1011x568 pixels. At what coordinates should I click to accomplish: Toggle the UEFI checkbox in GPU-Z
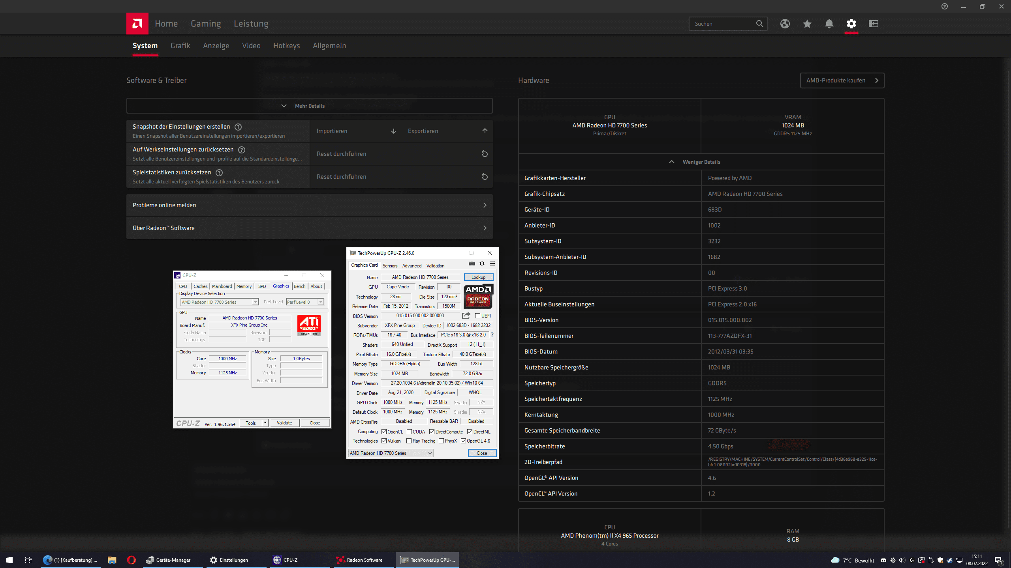[477, 316]
